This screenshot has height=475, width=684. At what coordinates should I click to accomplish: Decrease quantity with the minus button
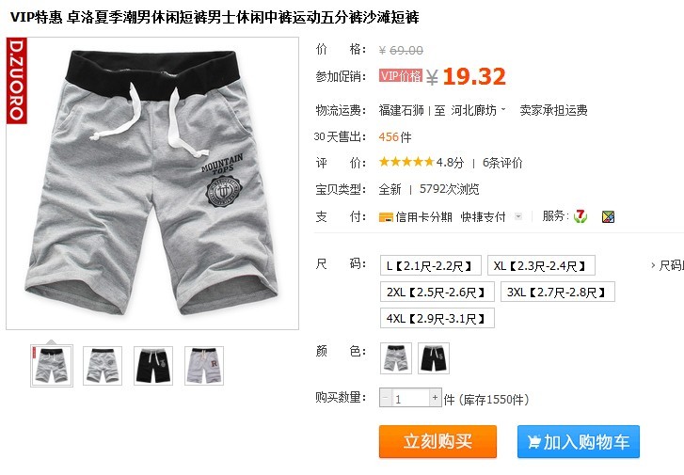pyautogui.click(x=386, y=398)
